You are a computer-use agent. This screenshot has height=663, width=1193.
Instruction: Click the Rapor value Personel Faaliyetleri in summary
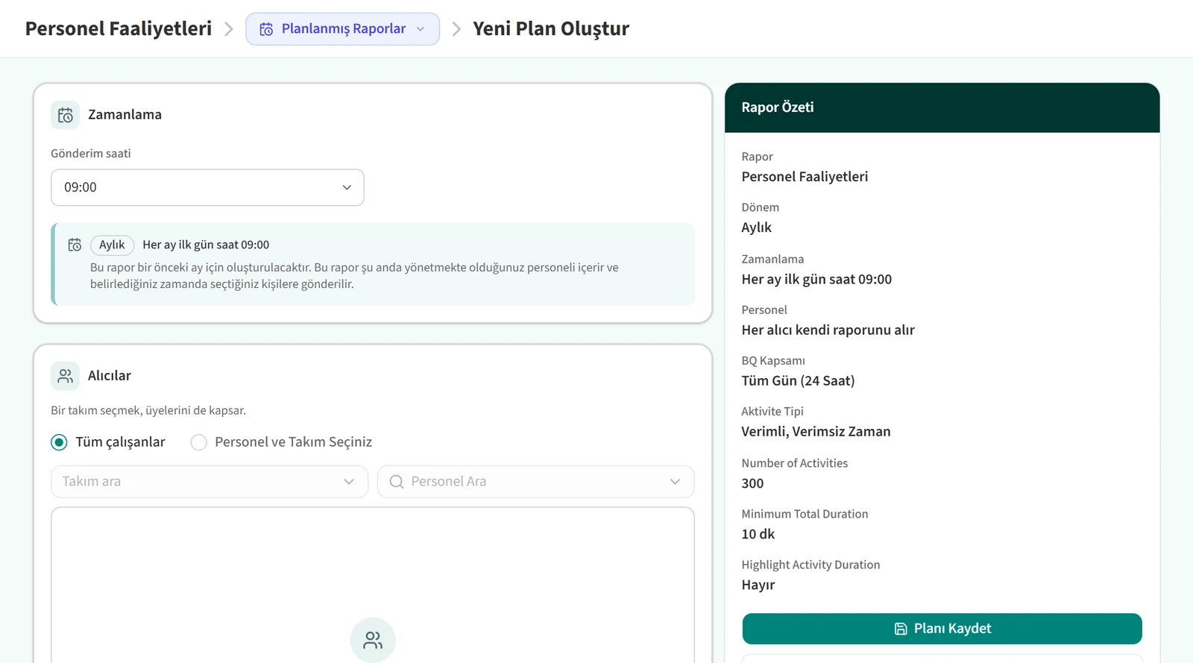pyautogui.click(x=805, y=177)
